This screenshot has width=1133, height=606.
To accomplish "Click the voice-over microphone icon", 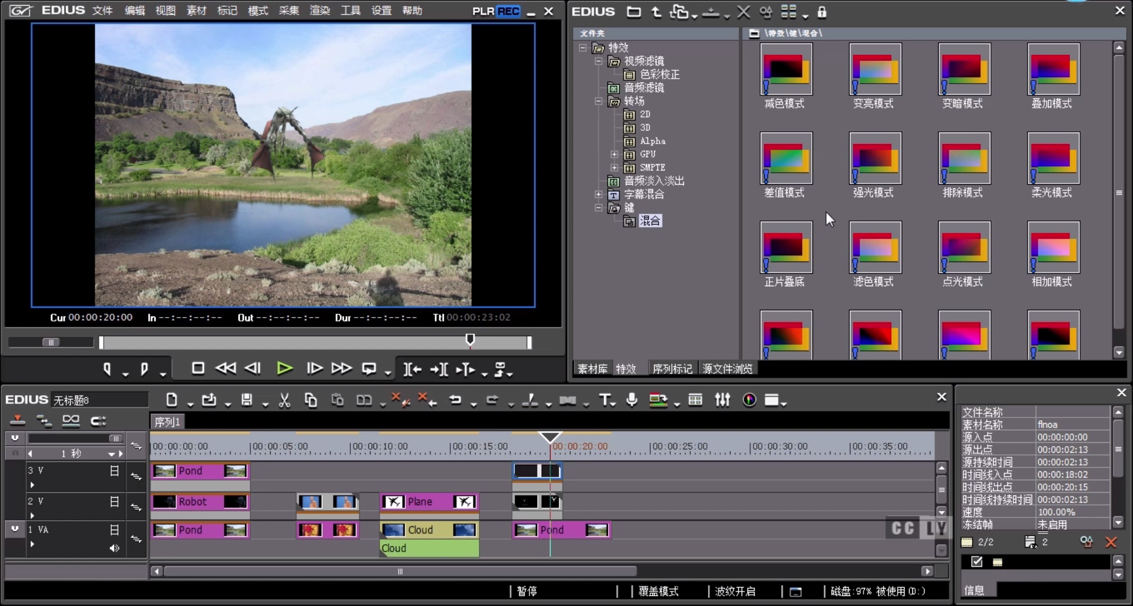I will click(632, 400).
